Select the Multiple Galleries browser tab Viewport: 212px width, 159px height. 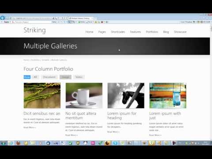81,18
